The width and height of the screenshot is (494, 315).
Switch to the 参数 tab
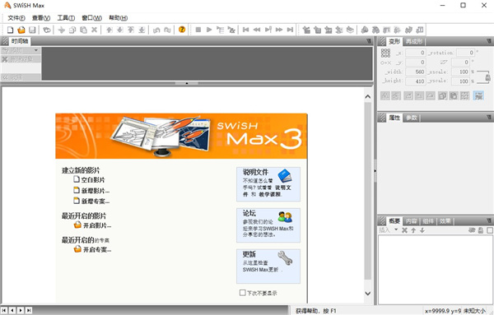411,118
